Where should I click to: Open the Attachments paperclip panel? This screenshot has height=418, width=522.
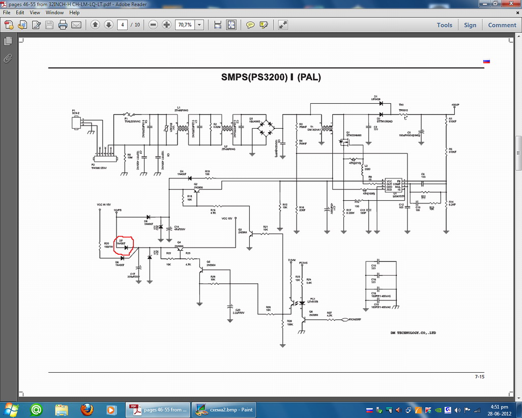click(8, 58)
